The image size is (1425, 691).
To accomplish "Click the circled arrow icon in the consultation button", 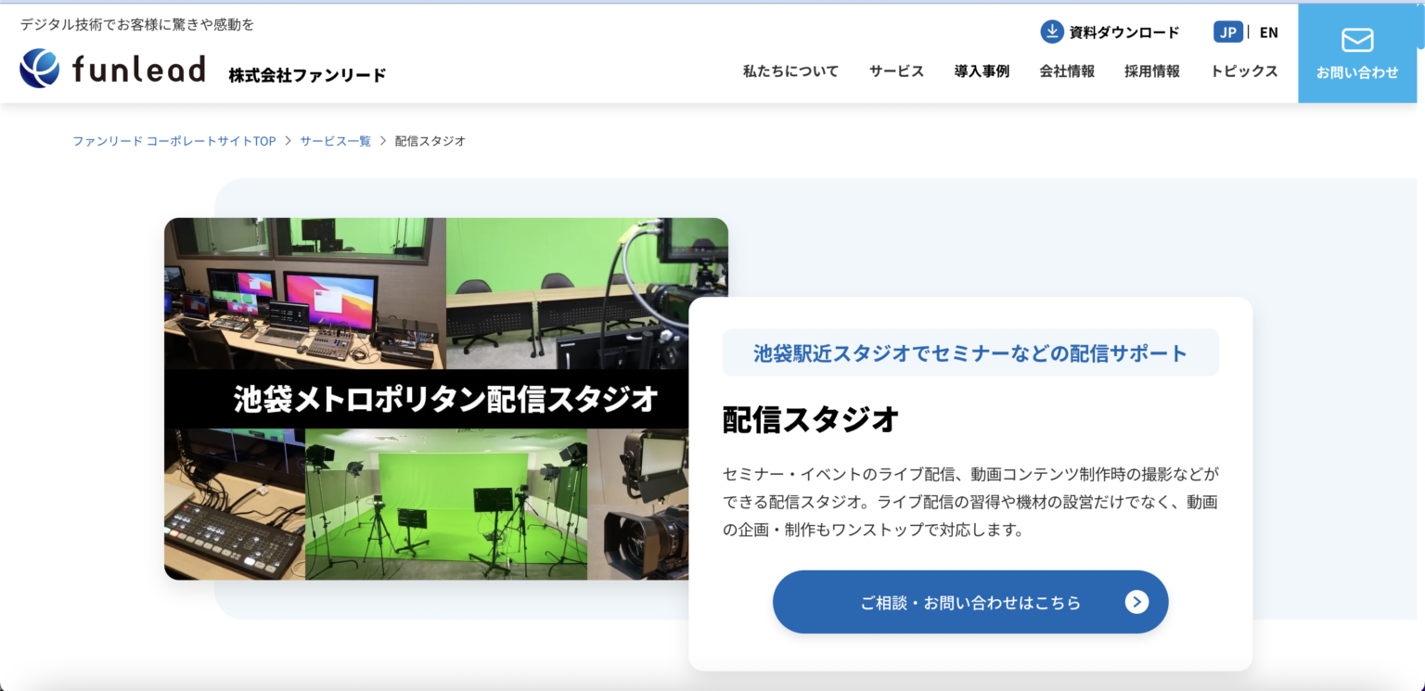I will (1136, 602).
